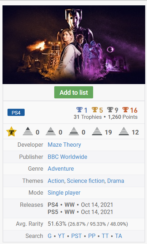Click the silver trophy icon
The height and width of the screenshot is (244, 147).
pos(110,110)
